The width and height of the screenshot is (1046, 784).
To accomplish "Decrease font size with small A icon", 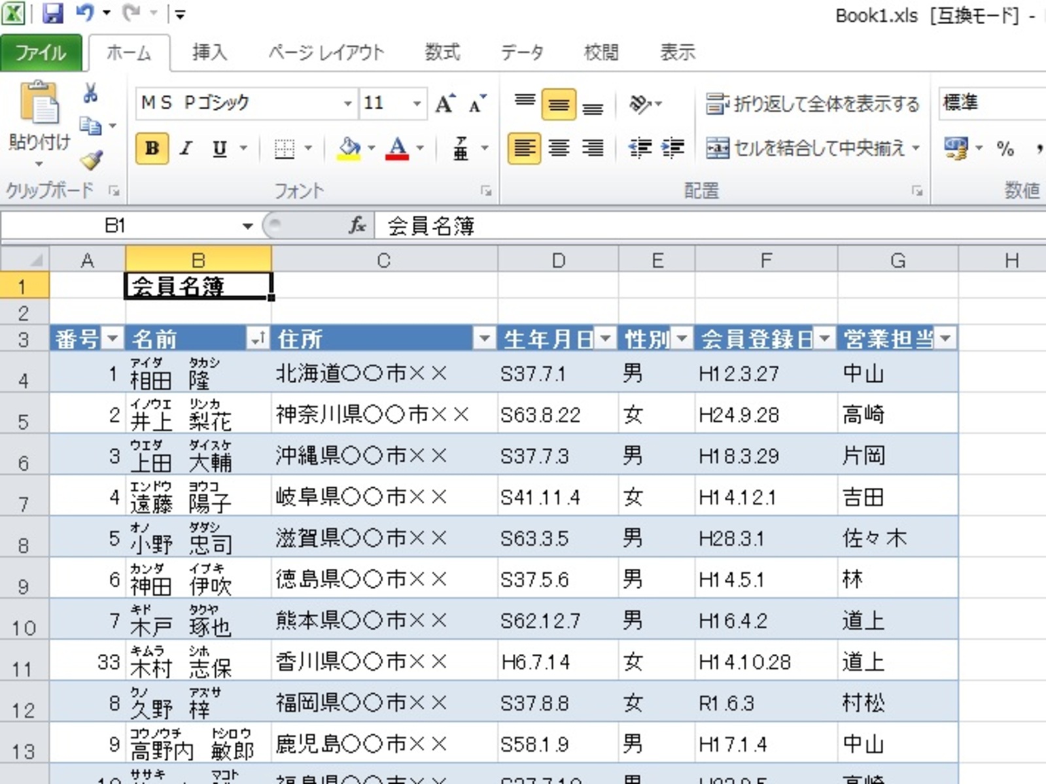I will [478, 103].
